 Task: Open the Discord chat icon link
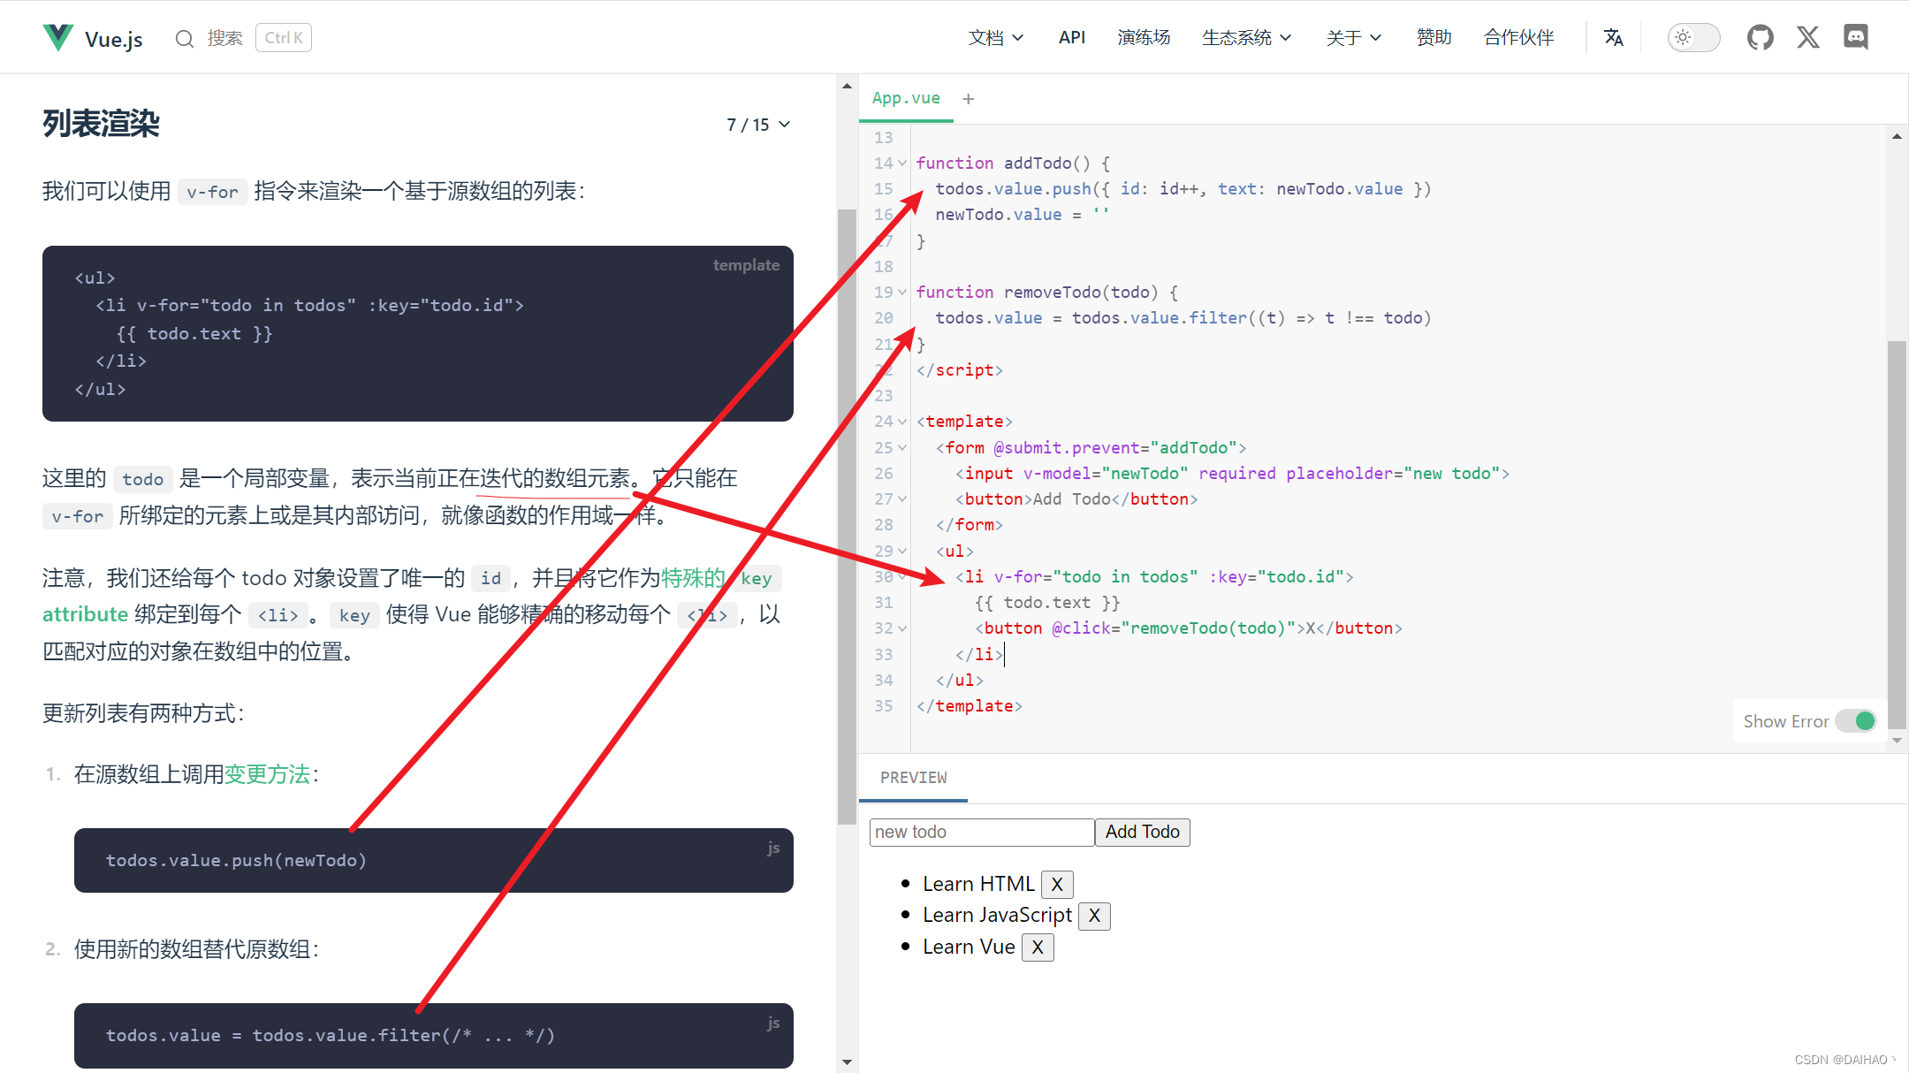click(1856, 37)
